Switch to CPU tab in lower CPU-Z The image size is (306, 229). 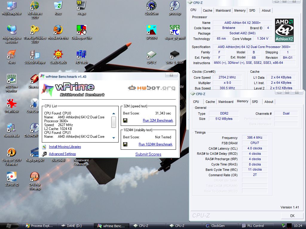pos(196,102)
